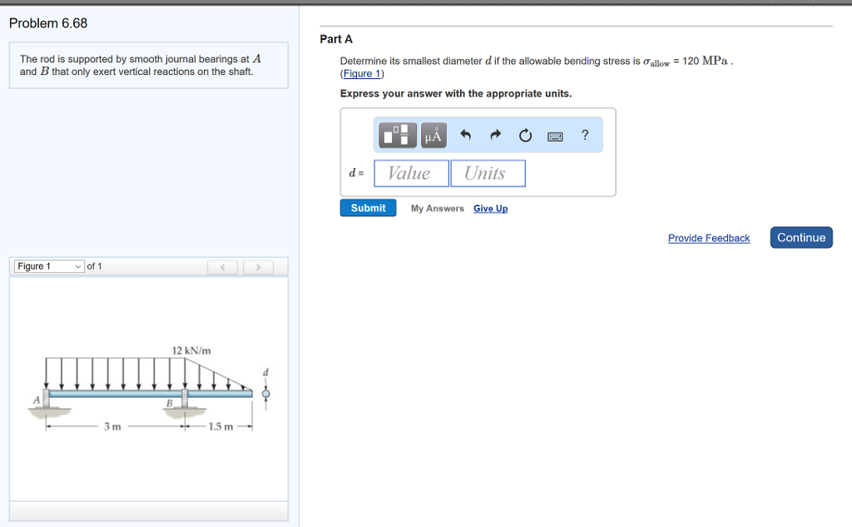Screen dimensions: 852x527
Task: Open the Figure 1 link in Part A
Action: pos(362,73)
